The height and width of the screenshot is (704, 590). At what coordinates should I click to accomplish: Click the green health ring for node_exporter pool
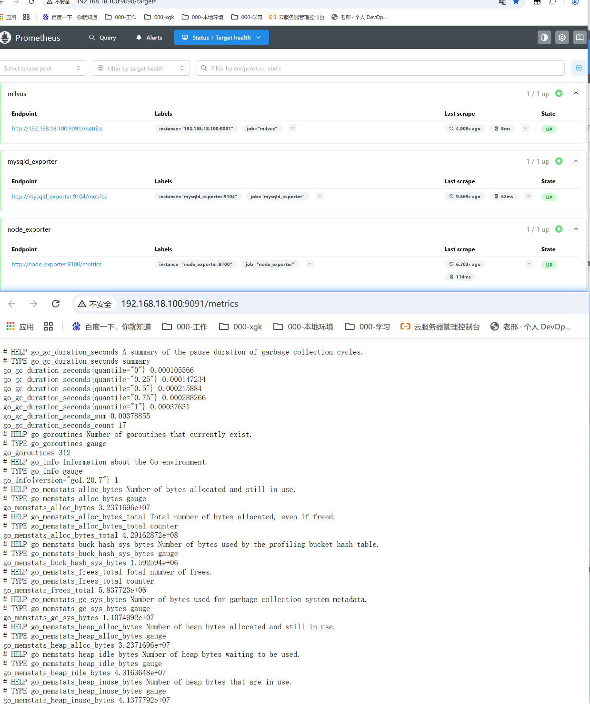(559, 229)
